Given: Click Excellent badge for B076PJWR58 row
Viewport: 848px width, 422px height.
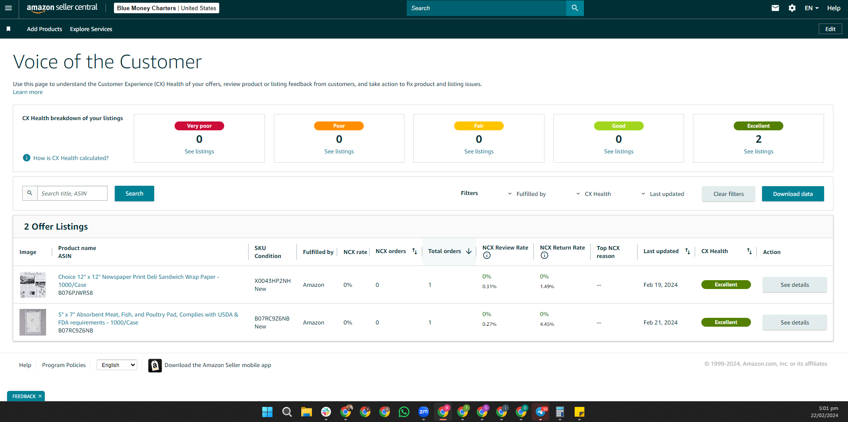Looking at the screenshot, I should click(726, 285).
